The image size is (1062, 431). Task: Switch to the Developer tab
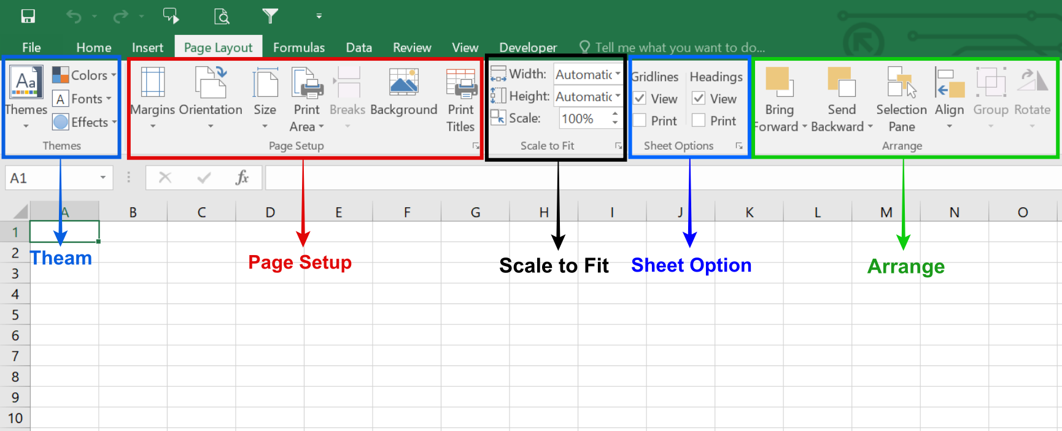528,47
